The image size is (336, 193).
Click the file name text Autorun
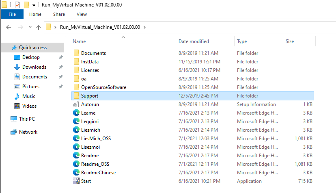[x=90, y=104]
